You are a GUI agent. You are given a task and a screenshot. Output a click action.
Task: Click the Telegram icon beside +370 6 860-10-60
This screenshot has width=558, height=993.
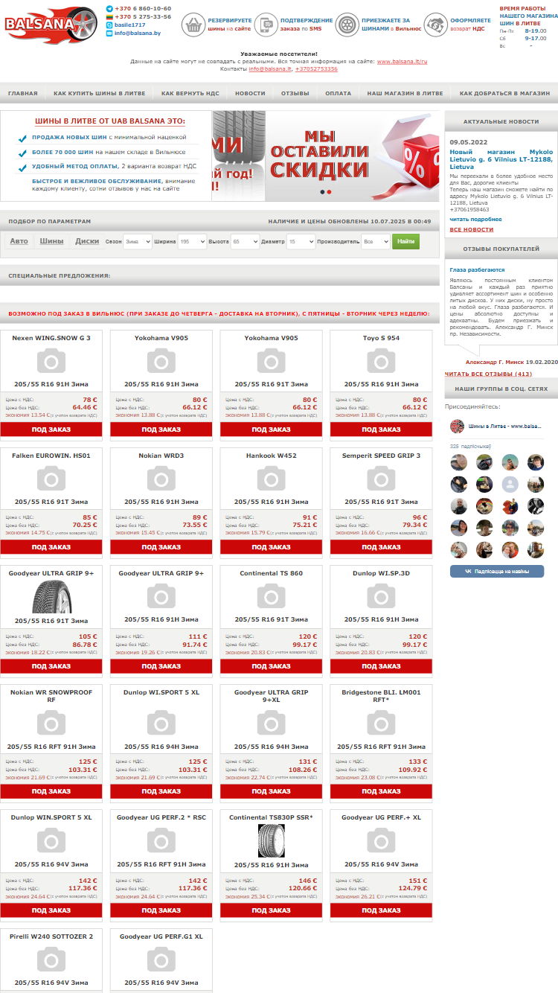coord(109,9)
